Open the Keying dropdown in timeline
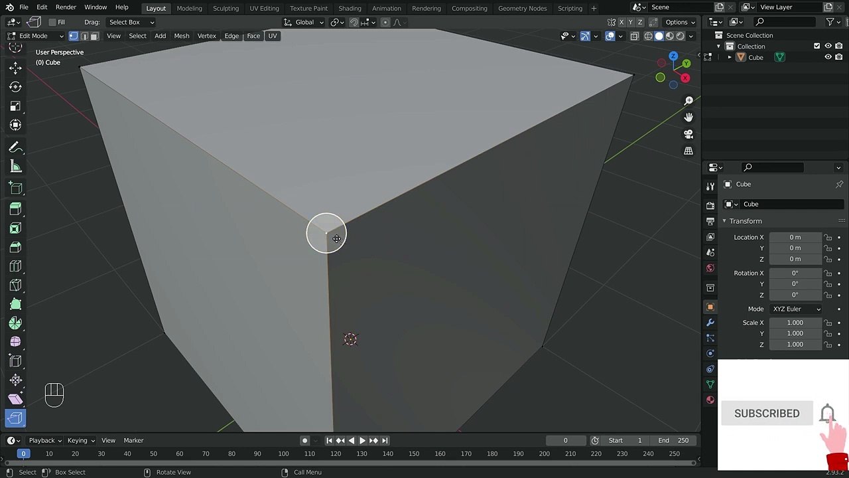Screen dimensions: 849x478 point(81,440)
